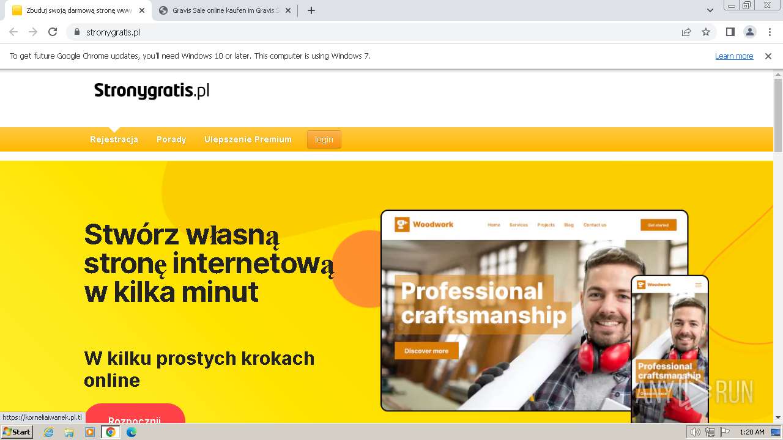
Task: Switch to the Gravis Sale online kaufen tab
Action: 225,10
